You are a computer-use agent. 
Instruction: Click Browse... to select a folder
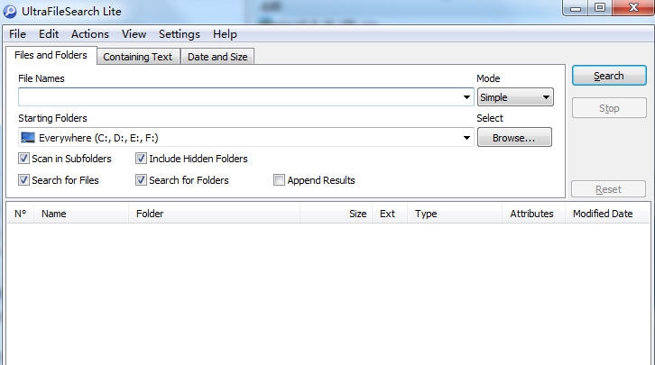pyautogui.click(x=514, y=137)
